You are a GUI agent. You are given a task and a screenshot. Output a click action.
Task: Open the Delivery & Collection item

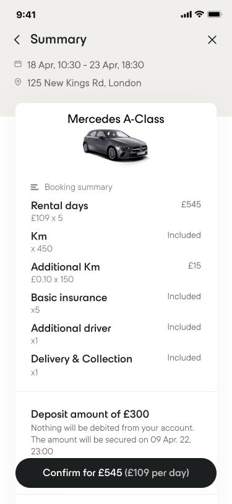click(x=116, y=365)
